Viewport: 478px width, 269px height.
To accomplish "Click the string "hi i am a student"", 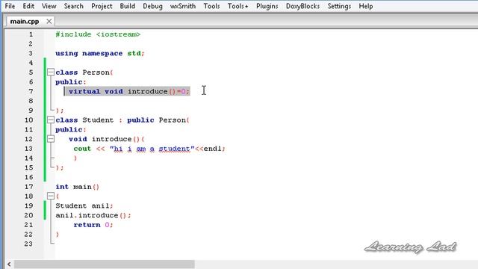I will (x=152, y=149).
